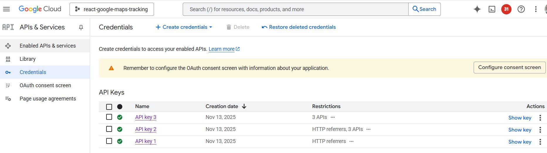Expand restriction details for API key 2
The width and height of the screenshot is (547, 153).
(x=369, y=129)
